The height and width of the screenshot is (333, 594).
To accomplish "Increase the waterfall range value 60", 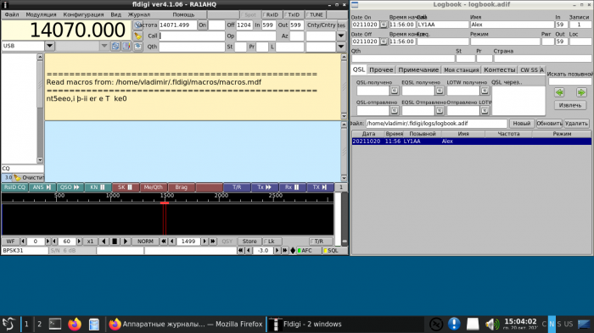I will click(x=79, y=241).
